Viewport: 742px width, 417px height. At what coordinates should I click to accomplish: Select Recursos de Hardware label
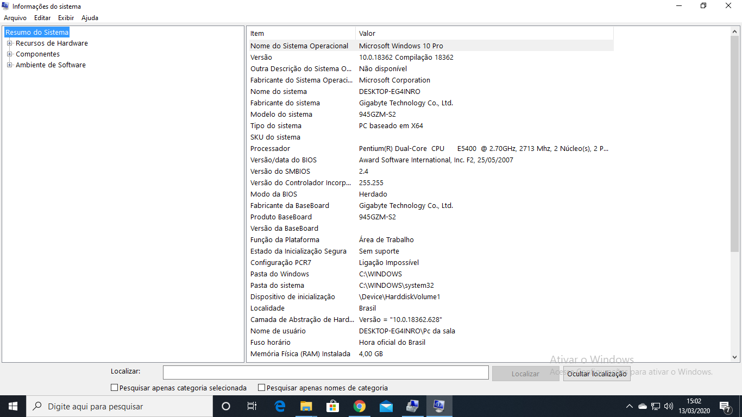52,43
